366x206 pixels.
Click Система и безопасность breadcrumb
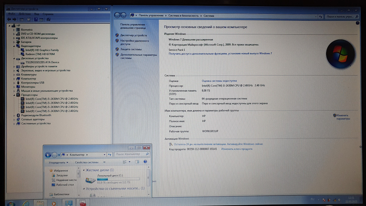point(183,16)
